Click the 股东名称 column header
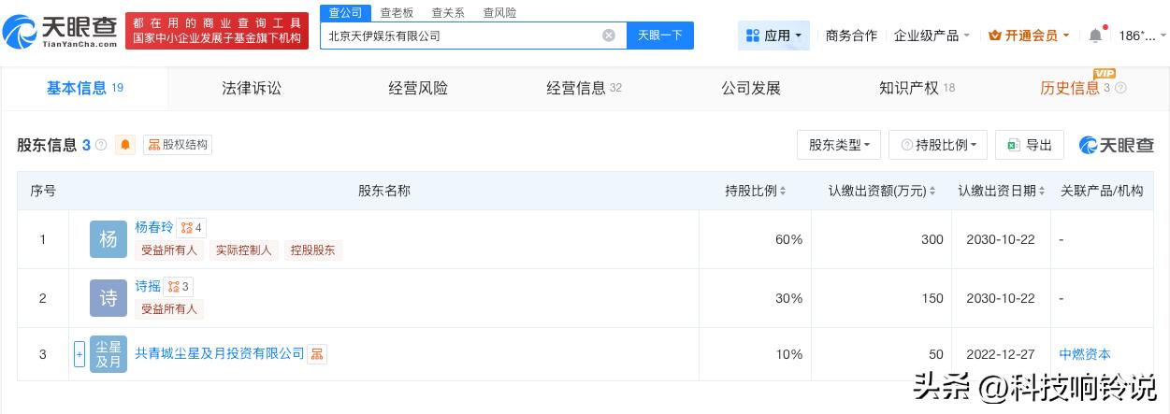The width and height of the screenshot is (1170, 414). 384,191
